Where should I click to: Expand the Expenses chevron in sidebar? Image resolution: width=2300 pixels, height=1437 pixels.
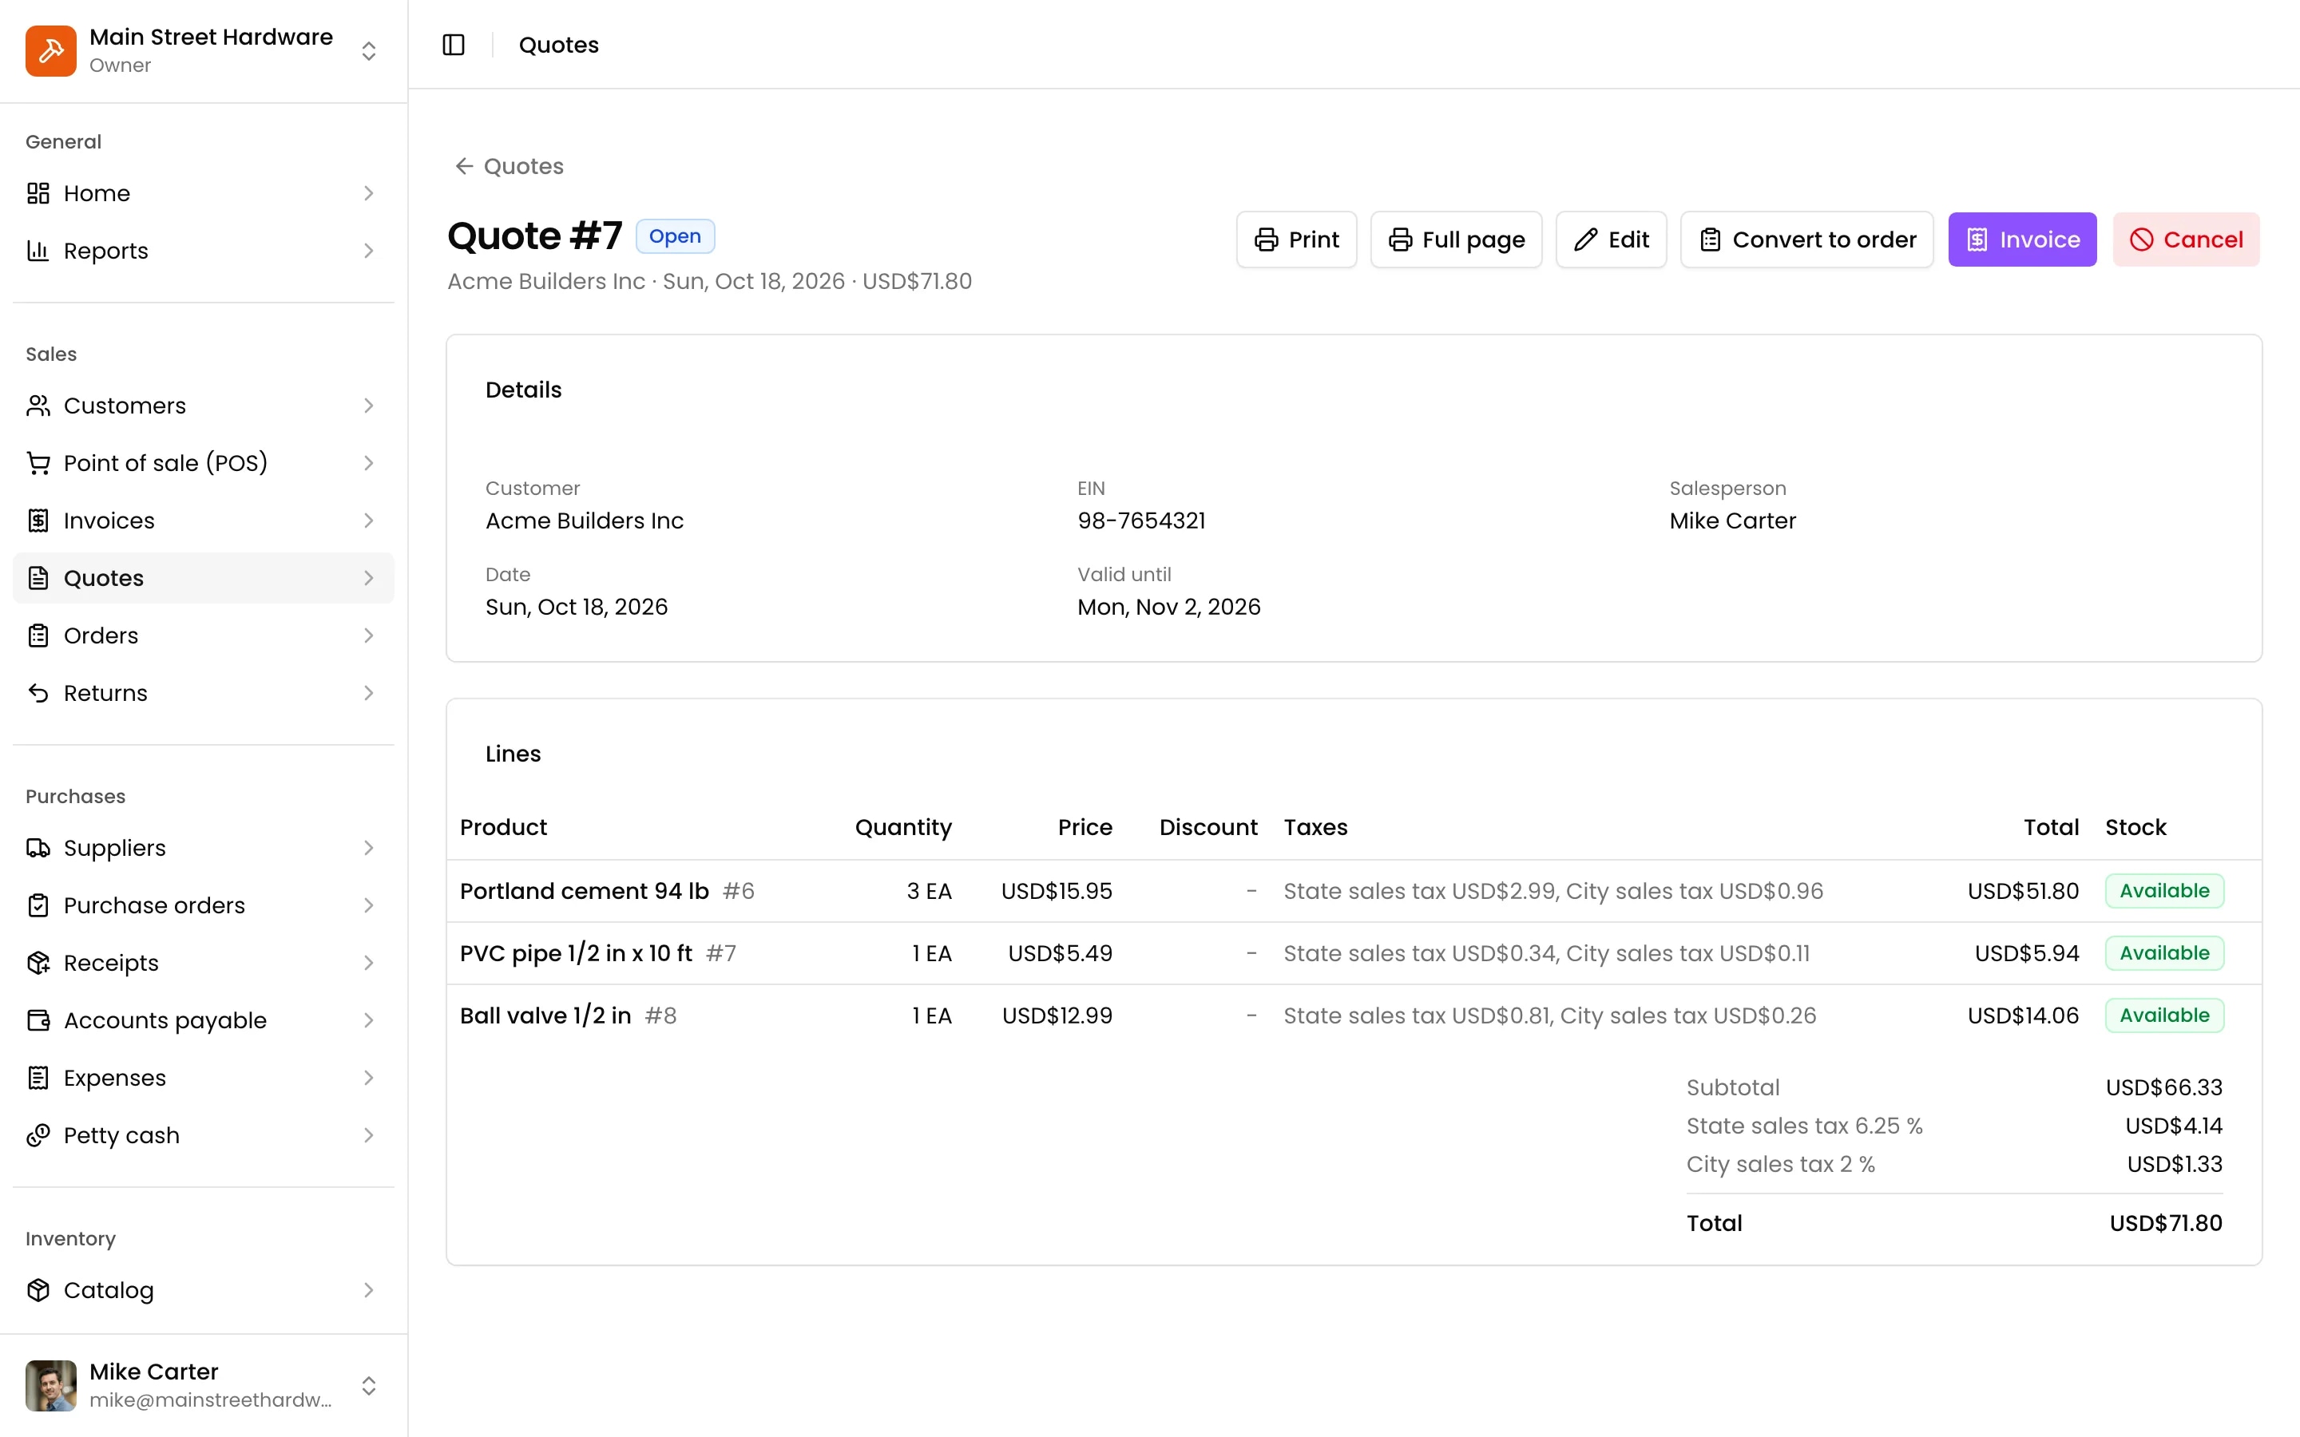(x=369, y=1078)
